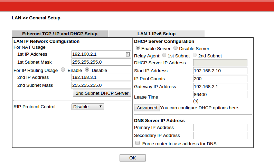Click the 'You can configure DHCP options here.' text
Screen dimensions: 274x166
pos(200,108)
